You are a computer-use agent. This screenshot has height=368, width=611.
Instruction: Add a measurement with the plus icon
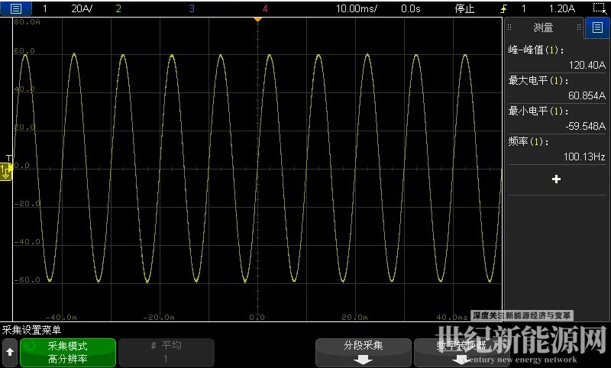coord(556,179)
